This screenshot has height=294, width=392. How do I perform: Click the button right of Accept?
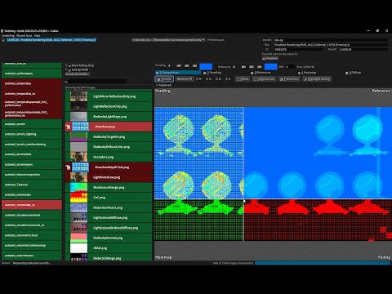click(x=185, y=79)
